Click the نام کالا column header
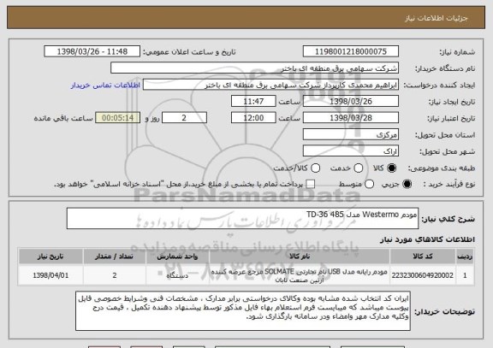This screenshot has height=348, width=493. (x=300, y=257)
